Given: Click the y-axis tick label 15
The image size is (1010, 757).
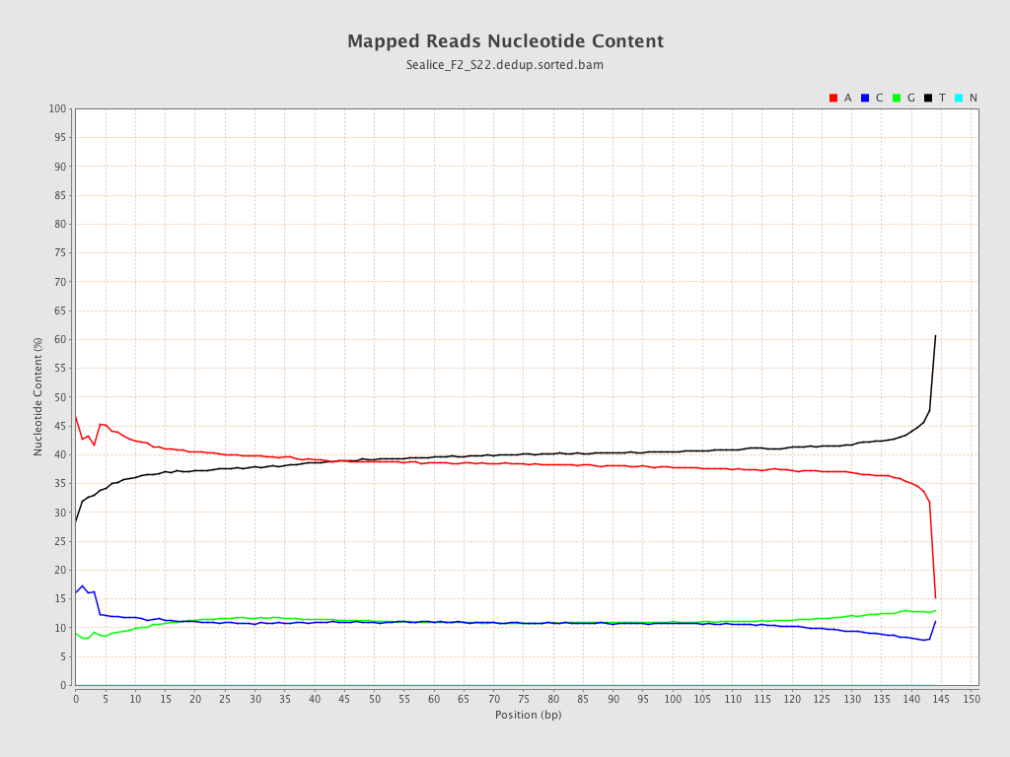Looking at the screenshot, I should (x=60, y=598).
